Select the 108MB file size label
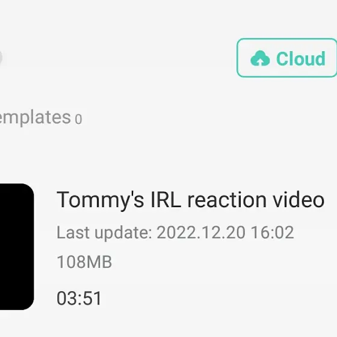Viewport: 337px width, 337px height. point(84,262)
